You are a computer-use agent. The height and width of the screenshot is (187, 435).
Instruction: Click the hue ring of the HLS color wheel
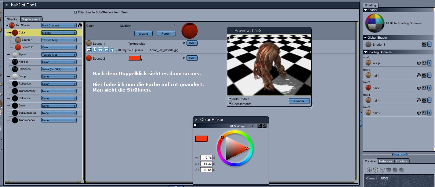click(235, 132)
